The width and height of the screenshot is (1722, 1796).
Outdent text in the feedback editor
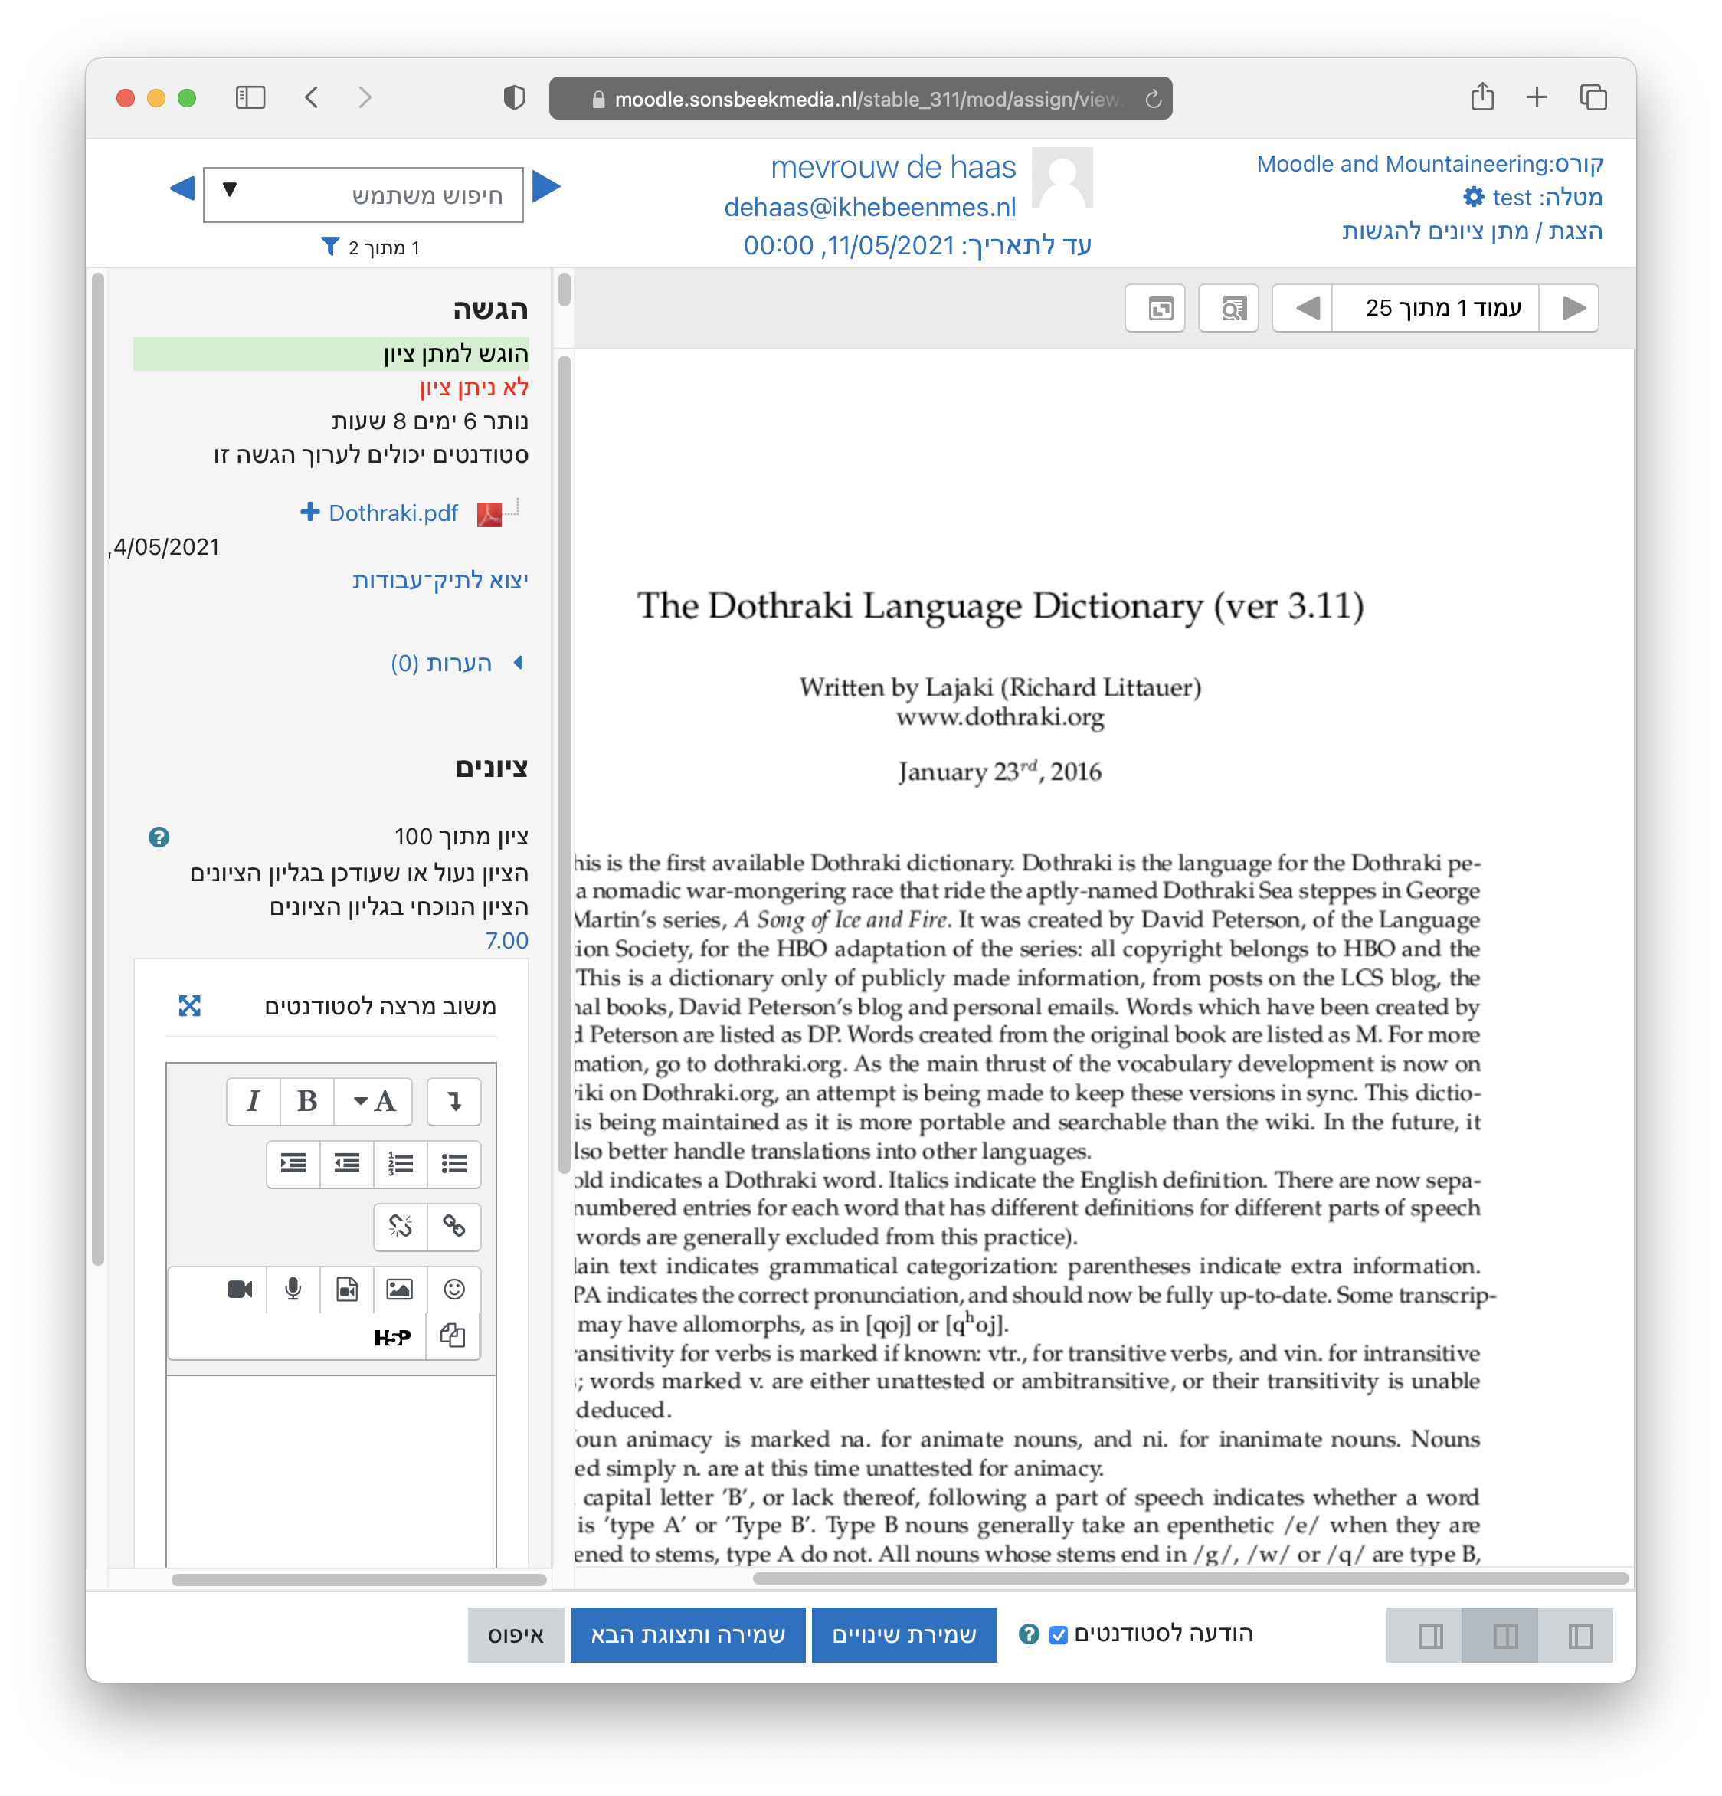point(346,1163)
